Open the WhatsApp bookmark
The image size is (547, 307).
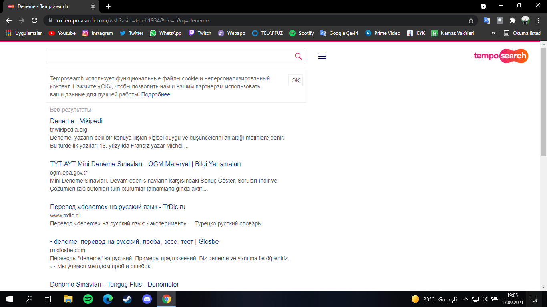[x=165, y=33]
